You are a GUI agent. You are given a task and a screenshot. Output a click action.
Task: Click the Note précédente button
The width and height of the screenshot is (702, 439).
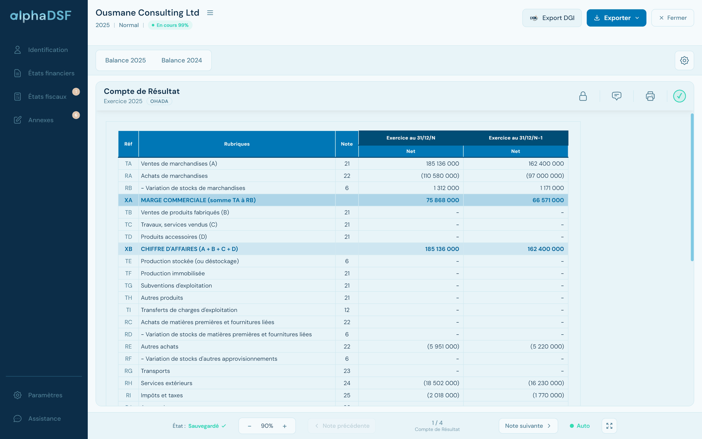click(x=342, y=426)
